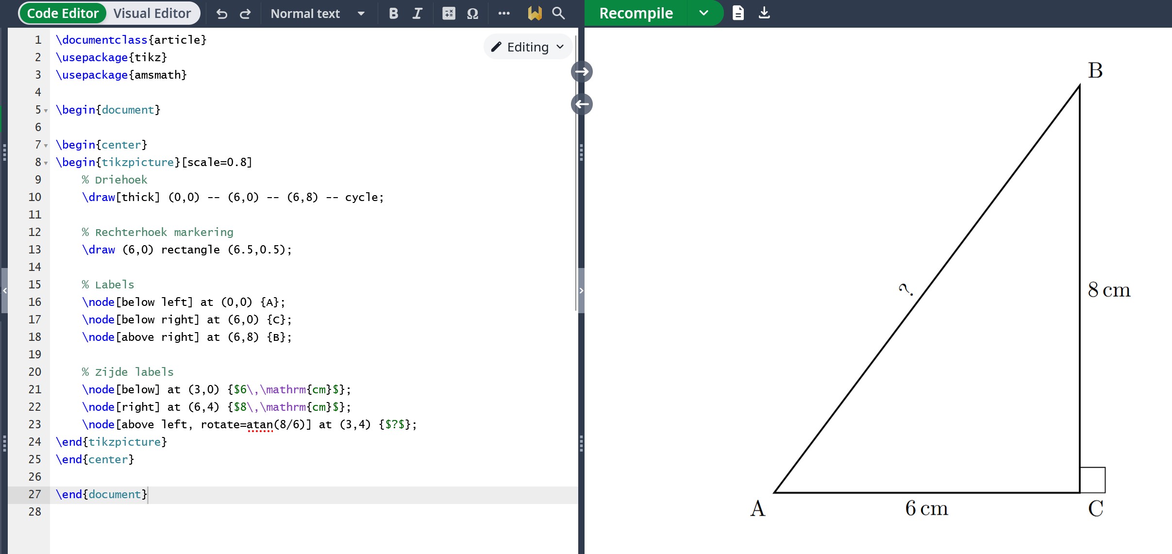The image size is (1172, 554).
Task: Collapse the tikzpicture fold on line 8
Action: click(46, 163)
